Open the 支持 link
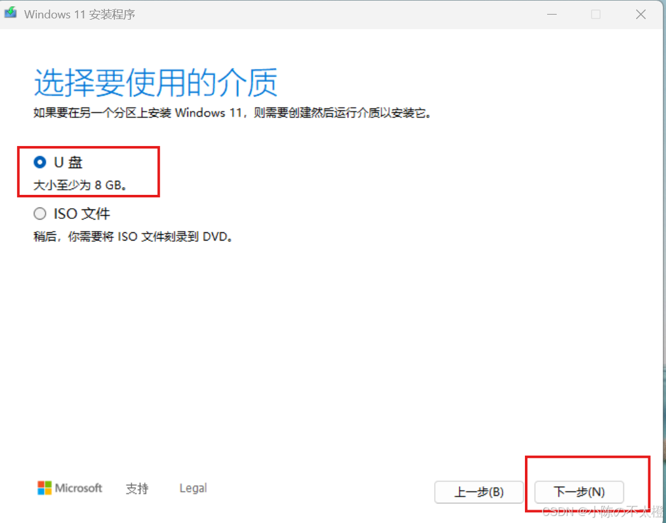Screen dimensions: 666x523 (137, 488)
